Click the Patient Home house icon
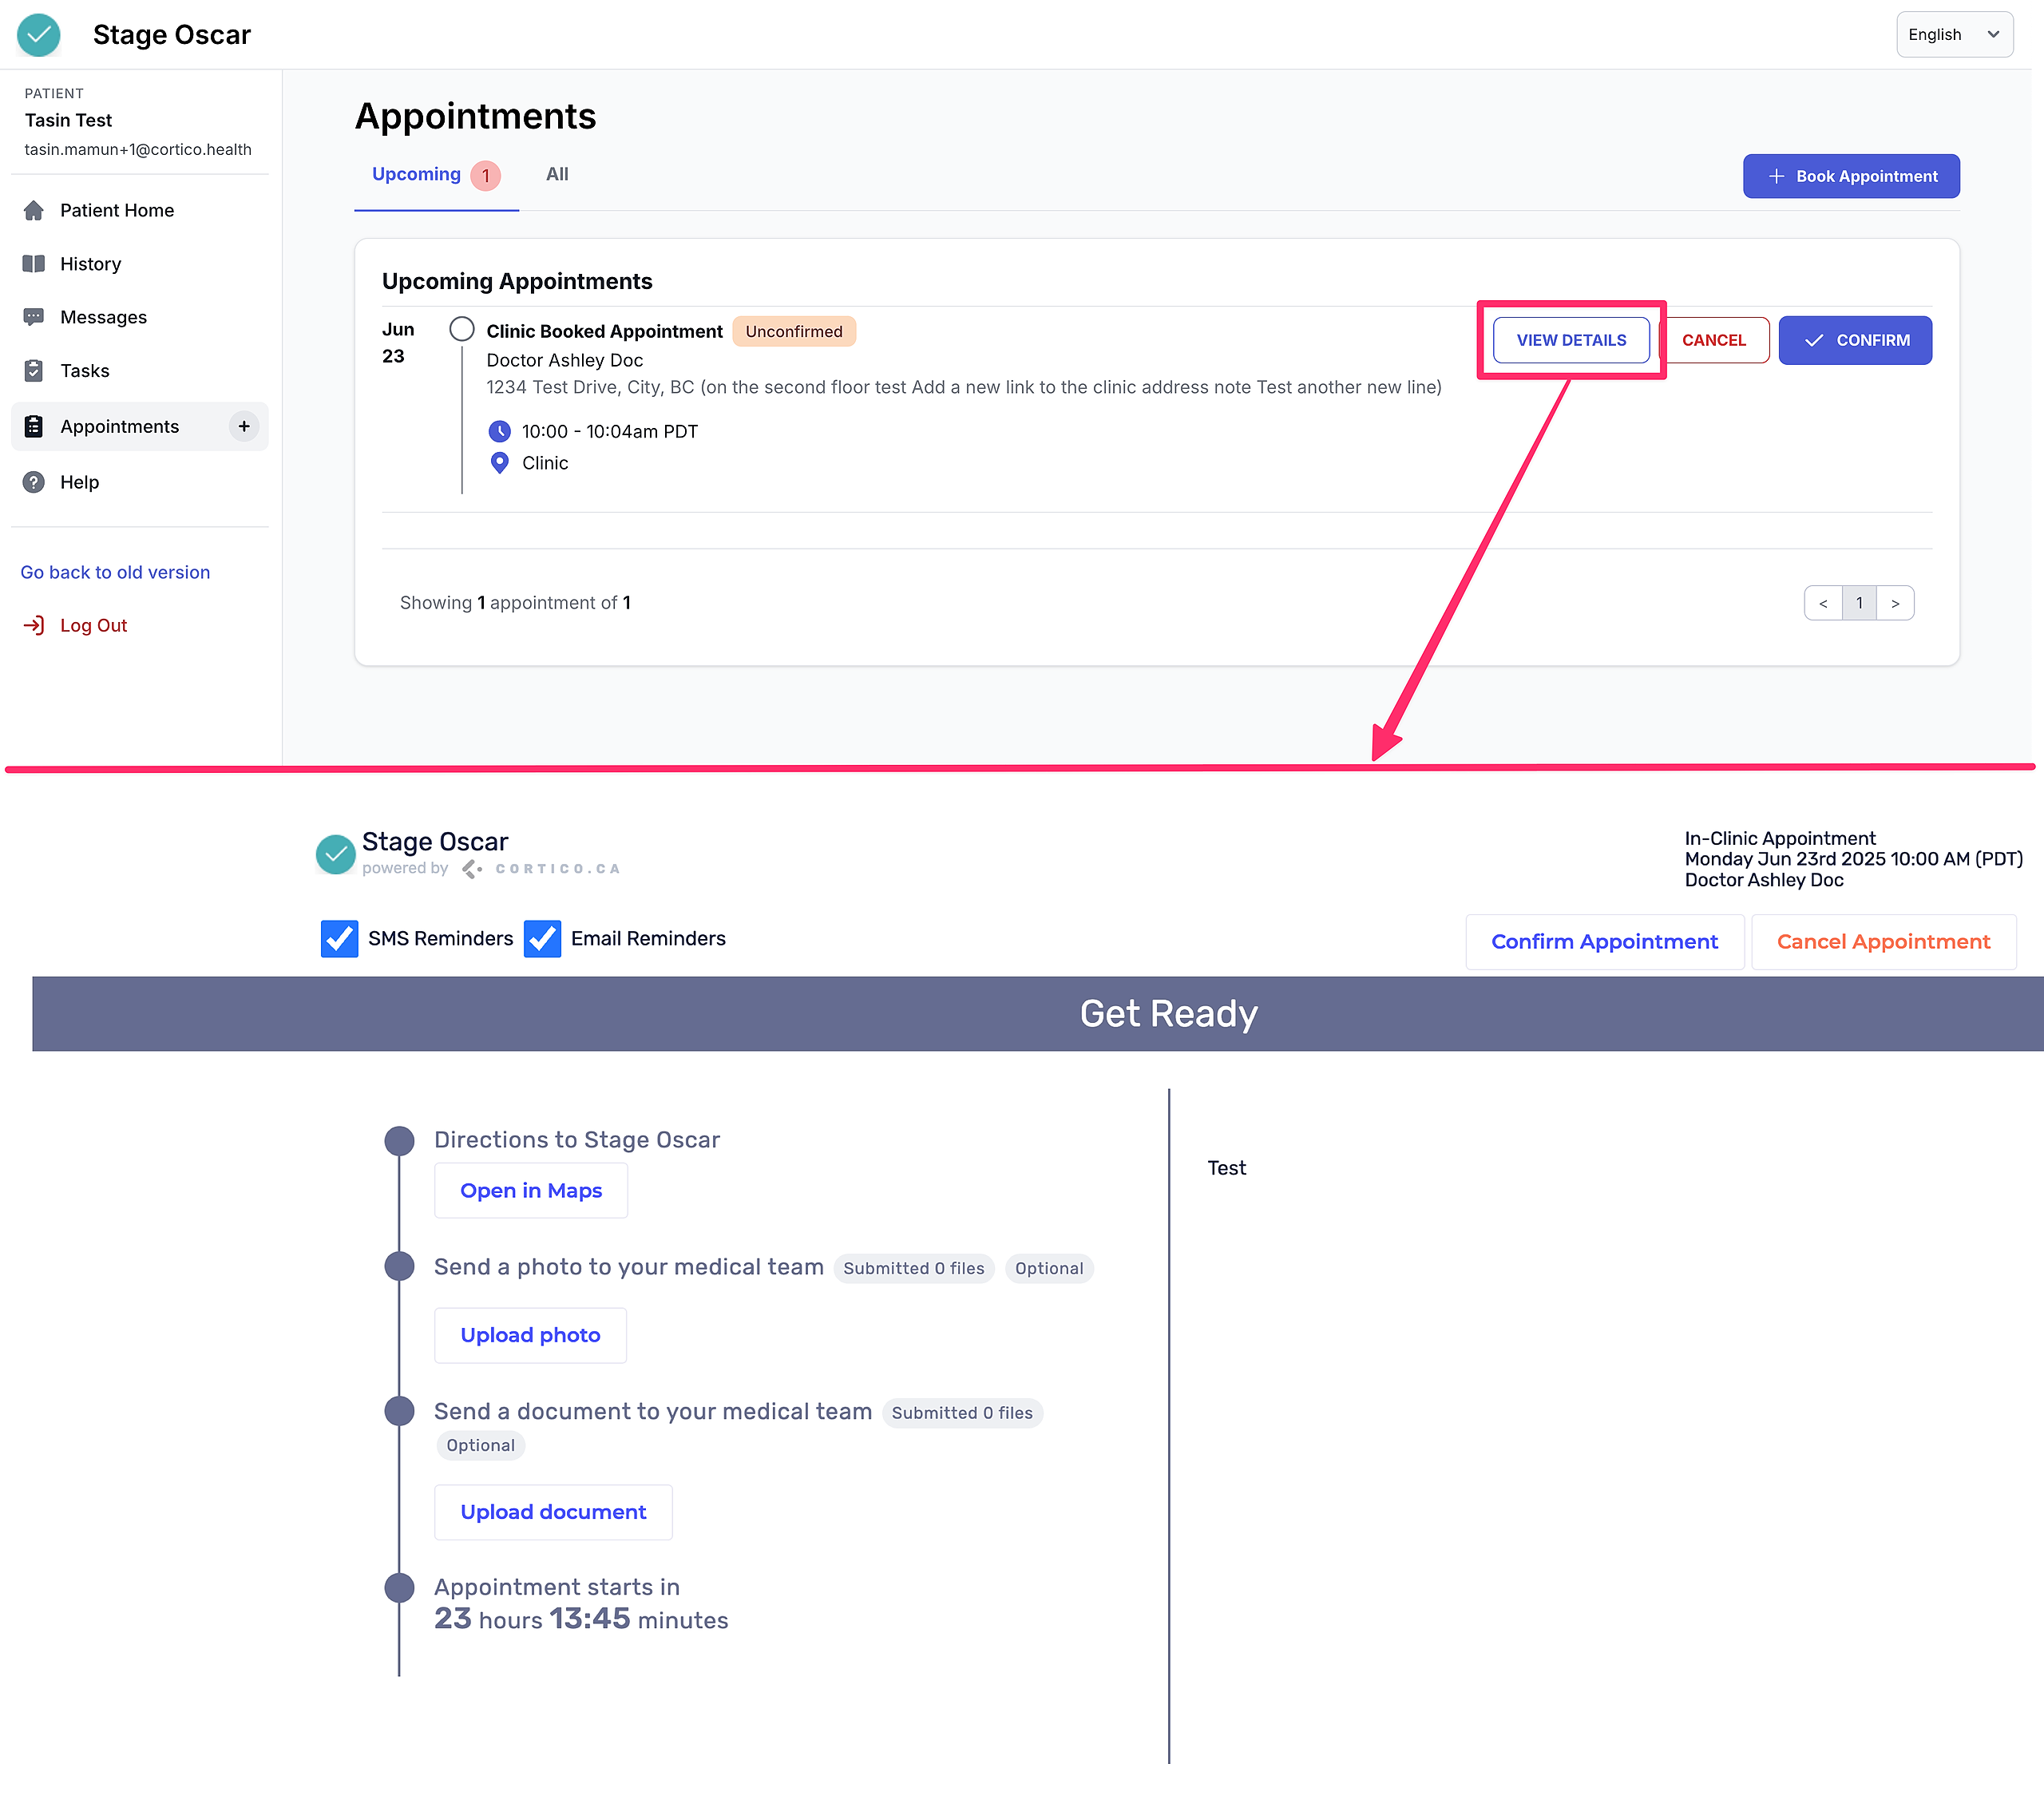This screenshot has width=2044, height=1807. 34,211
